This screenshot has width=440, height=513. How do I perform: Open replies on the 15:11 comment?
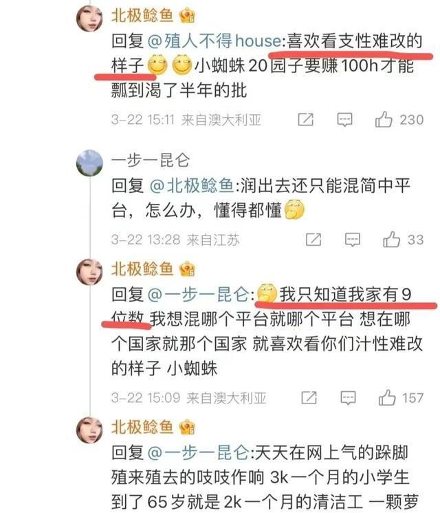345,120
